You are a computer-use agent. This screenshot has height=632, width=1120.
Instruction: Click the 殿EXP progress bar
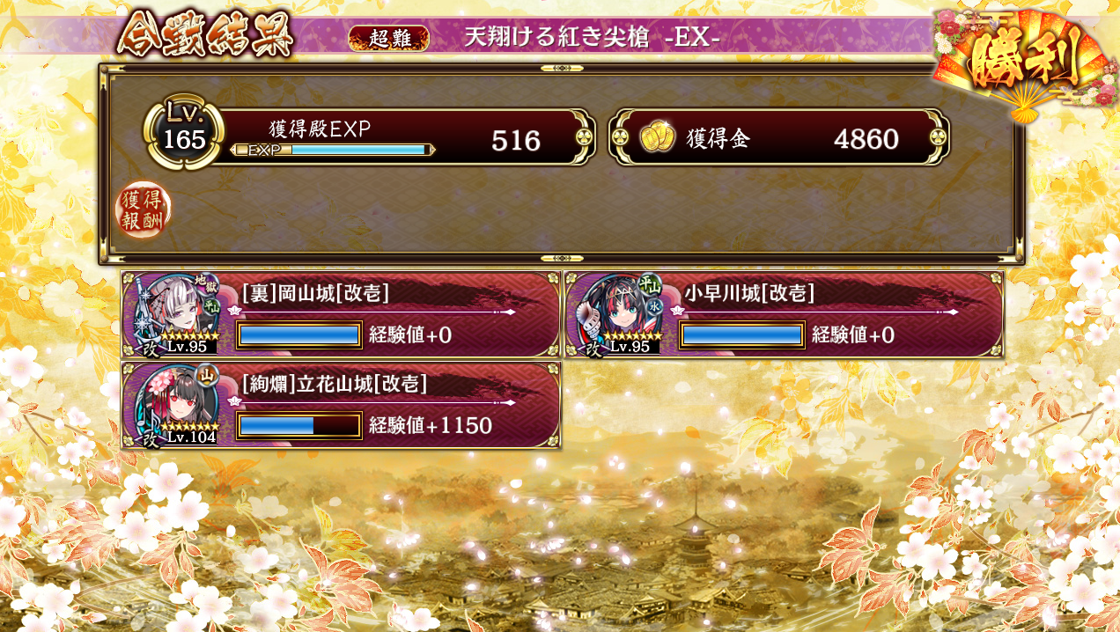(x=333, y=151)
